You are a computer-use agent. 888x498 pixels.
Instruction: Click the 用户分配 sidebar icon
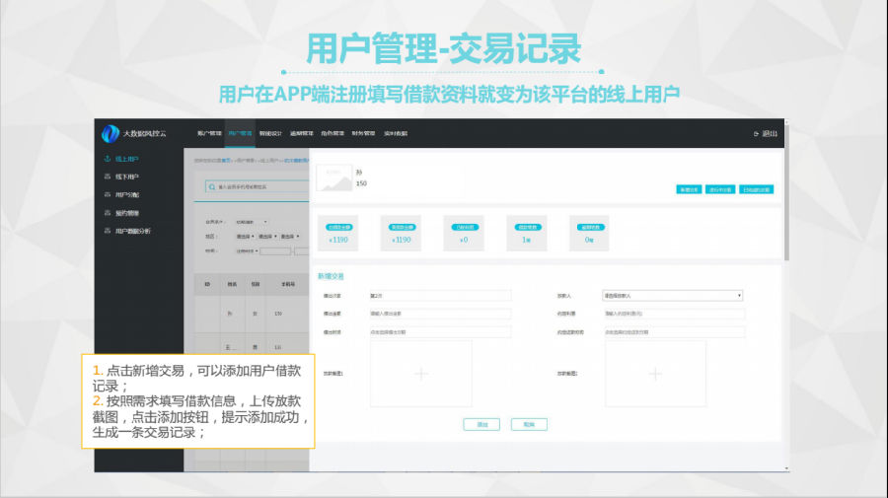pos(107,194)
